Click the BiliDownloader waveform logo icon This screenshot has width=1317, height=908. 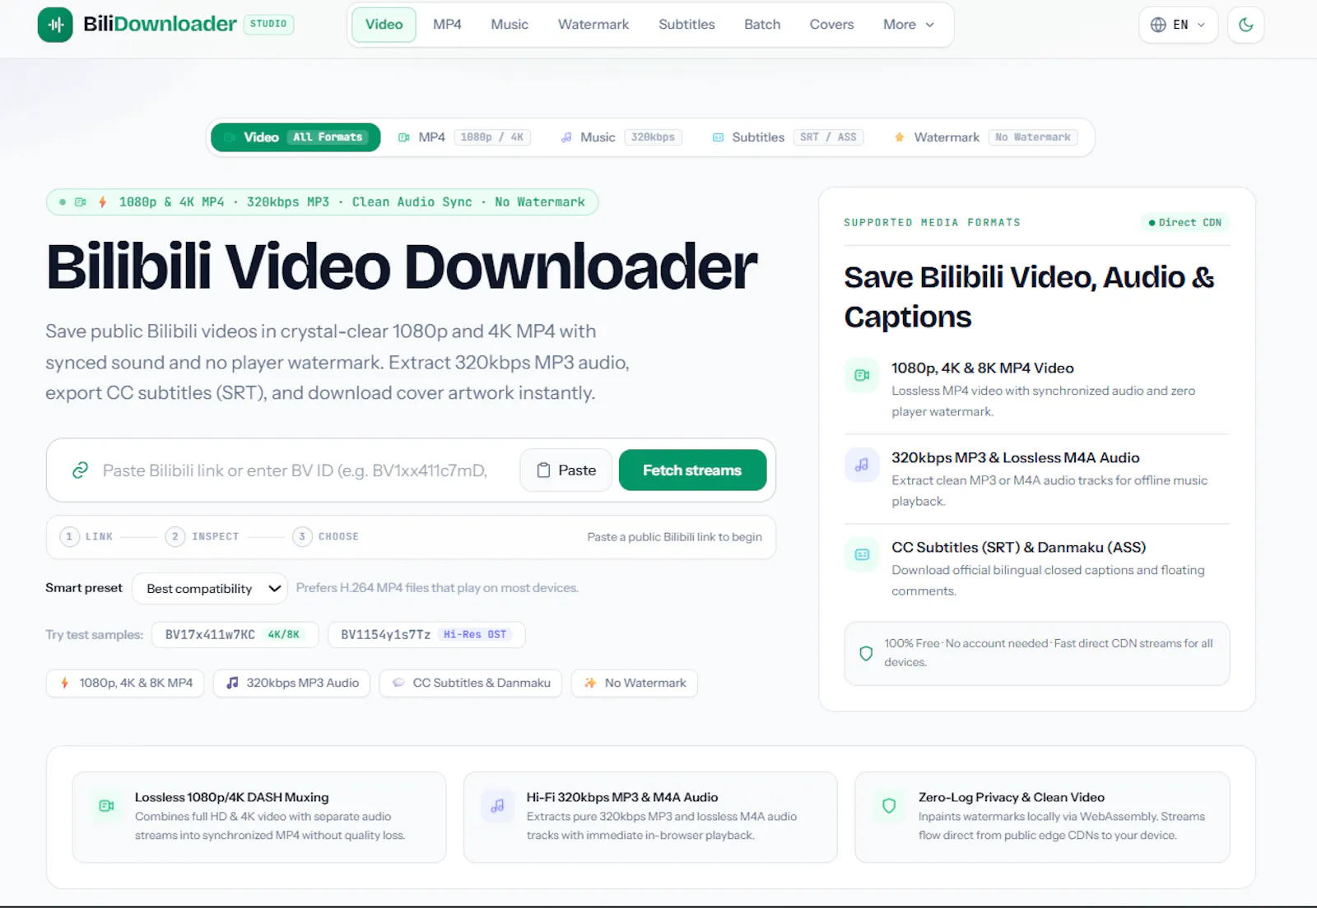[55, 25]
